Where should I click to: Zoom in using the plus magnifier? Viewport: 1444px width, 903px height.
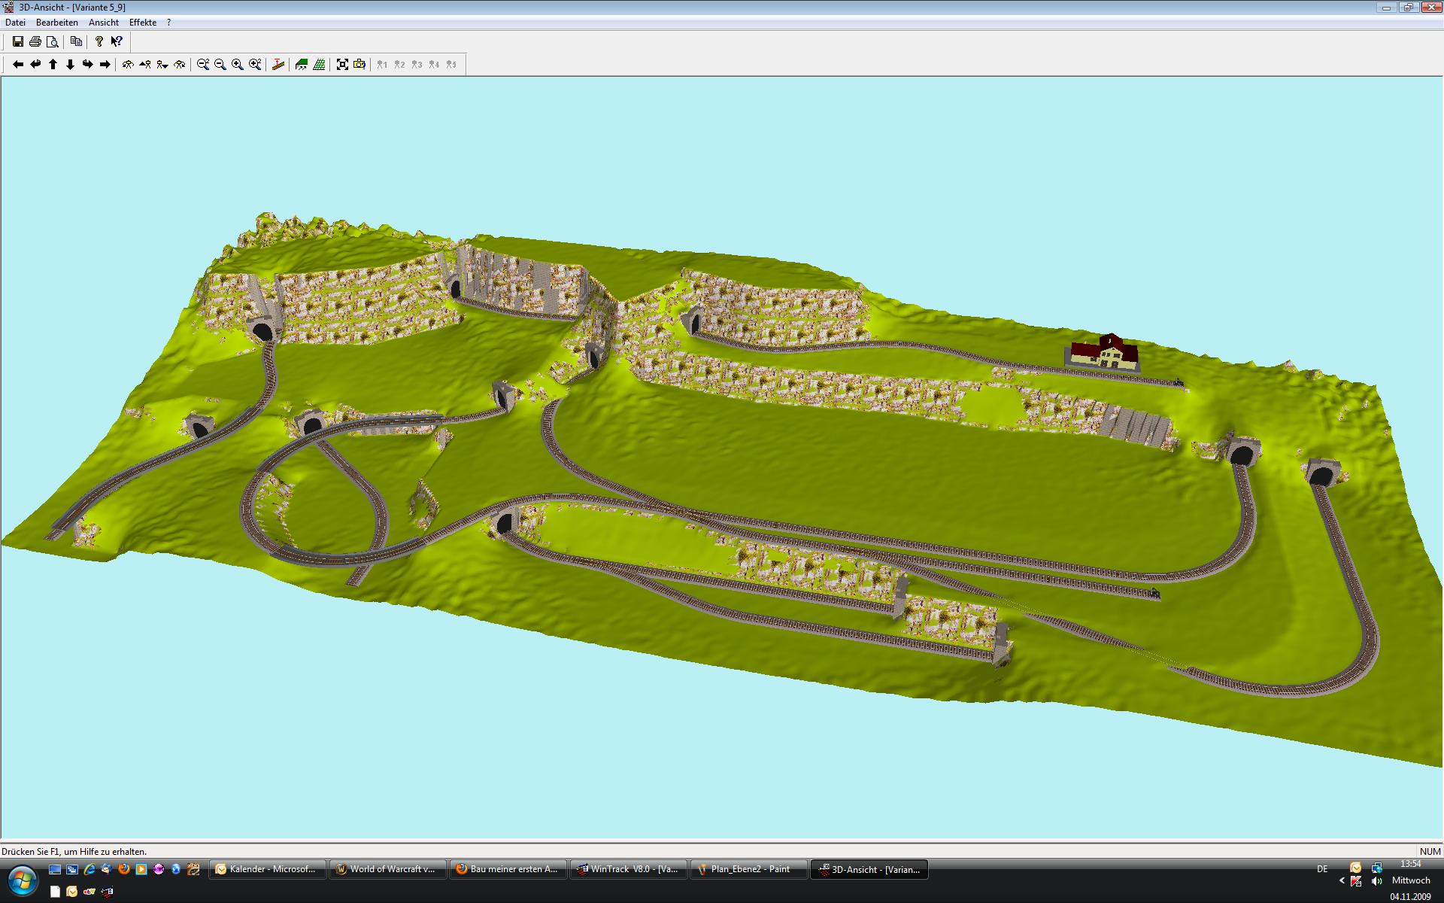click(x=238, y=65)
